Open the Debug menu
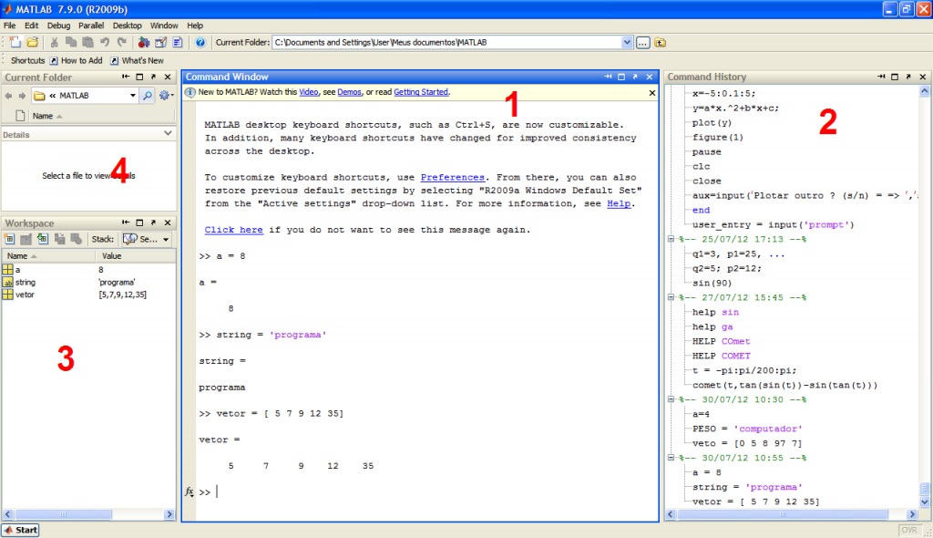This screenshot has width=933, height=538. click(x=57, y=26)
